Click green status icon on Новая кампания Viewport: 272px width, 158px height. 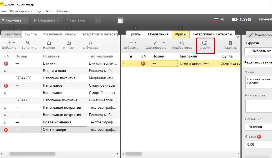pos(5,122)
